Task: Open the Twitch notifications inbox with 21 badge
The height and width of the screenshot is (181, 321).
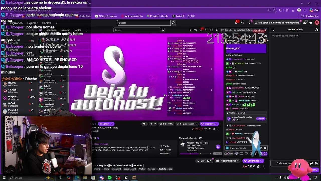Action: 236,23
